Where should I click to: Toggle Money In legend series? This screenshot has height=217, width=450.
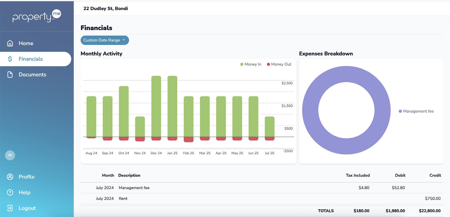(251, 64)
